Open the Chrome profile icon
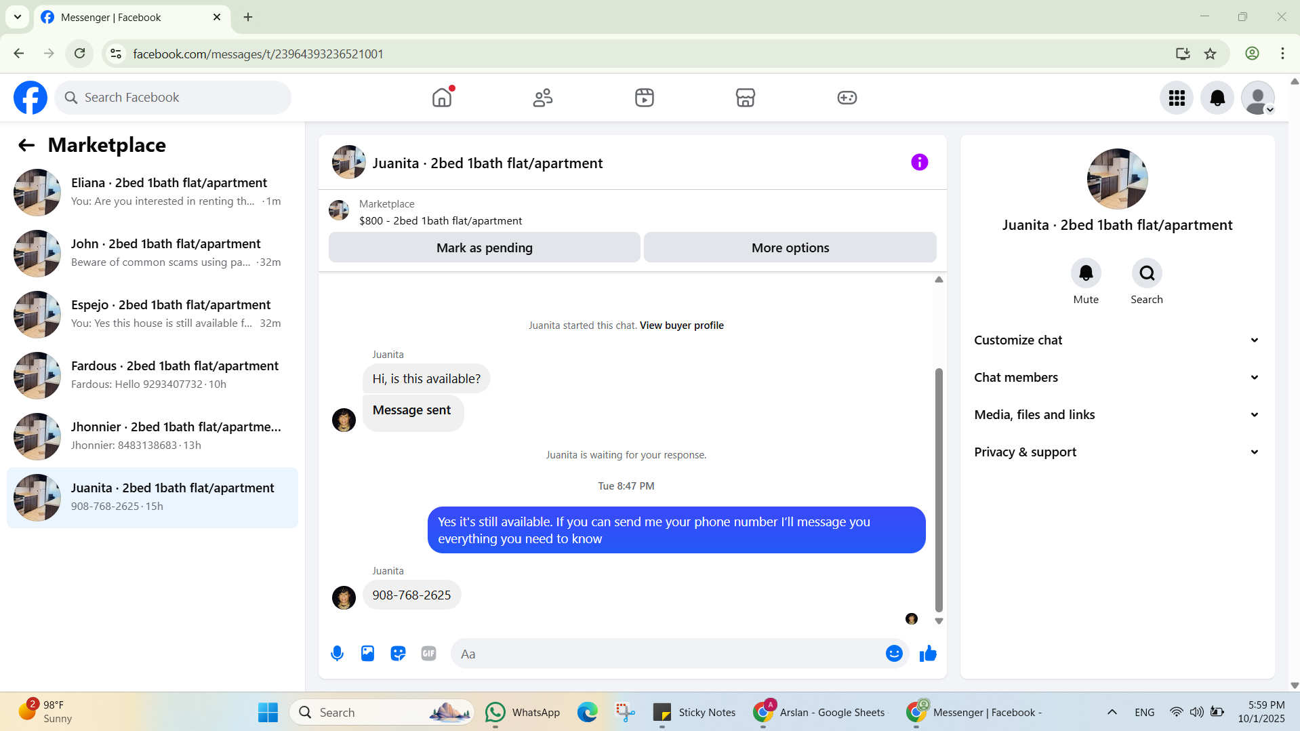This screenshot has height=731, width=1300. pyautogui.click(x=1252, y=54)
